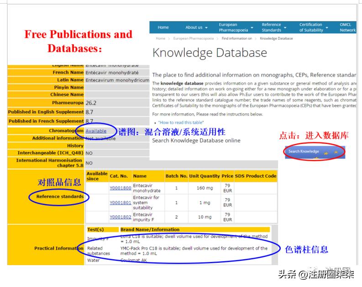Click the Batch No. column header
362x287 pixels.
tap(176, 176)
